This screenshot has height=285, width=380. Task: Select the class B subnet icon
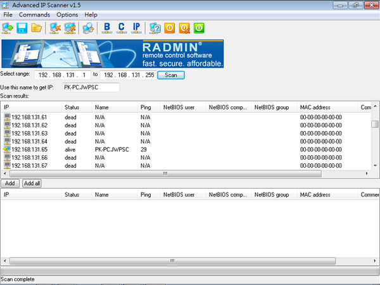[107, 28]
